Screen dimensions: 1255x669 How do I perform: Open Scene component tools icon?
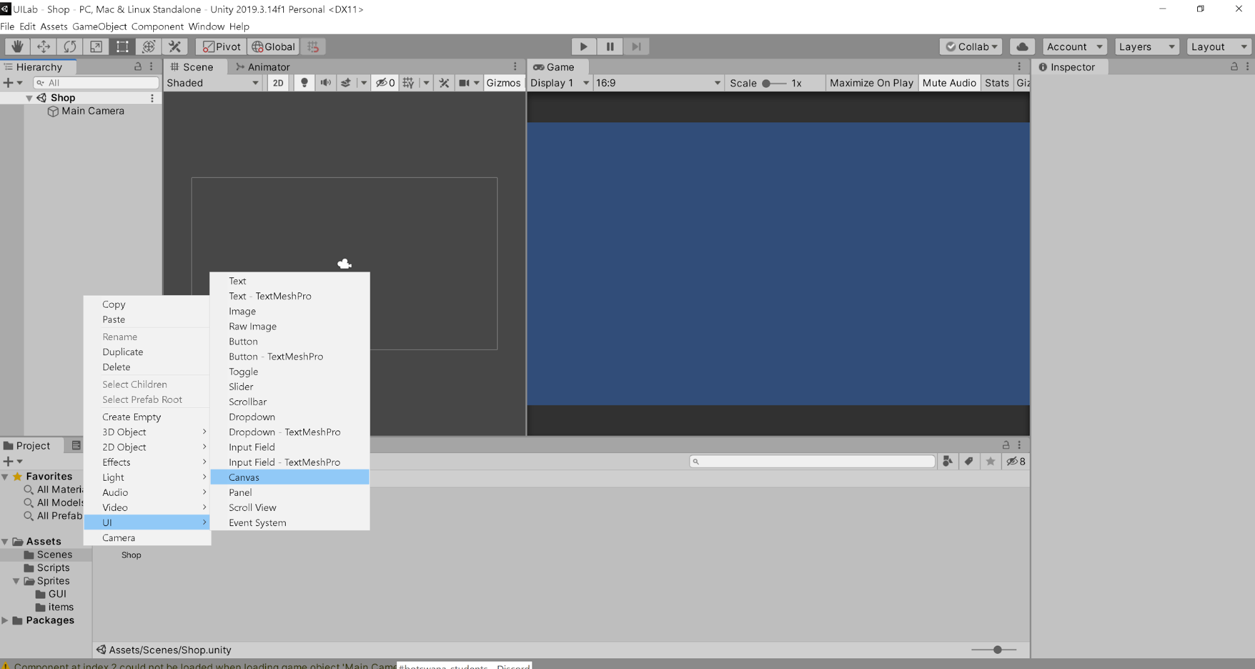point(444,83)
